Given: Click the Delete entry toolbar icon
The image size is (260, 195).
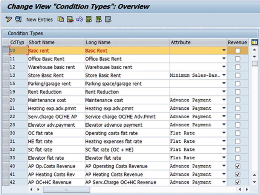Looking at the screenshot, I should pyautogui.click(x=70, y=19).
